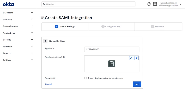The width and height of the screenshot is (185, 92).
Task: Expand the Customizations menu chevron
Action: click(32, 26)
